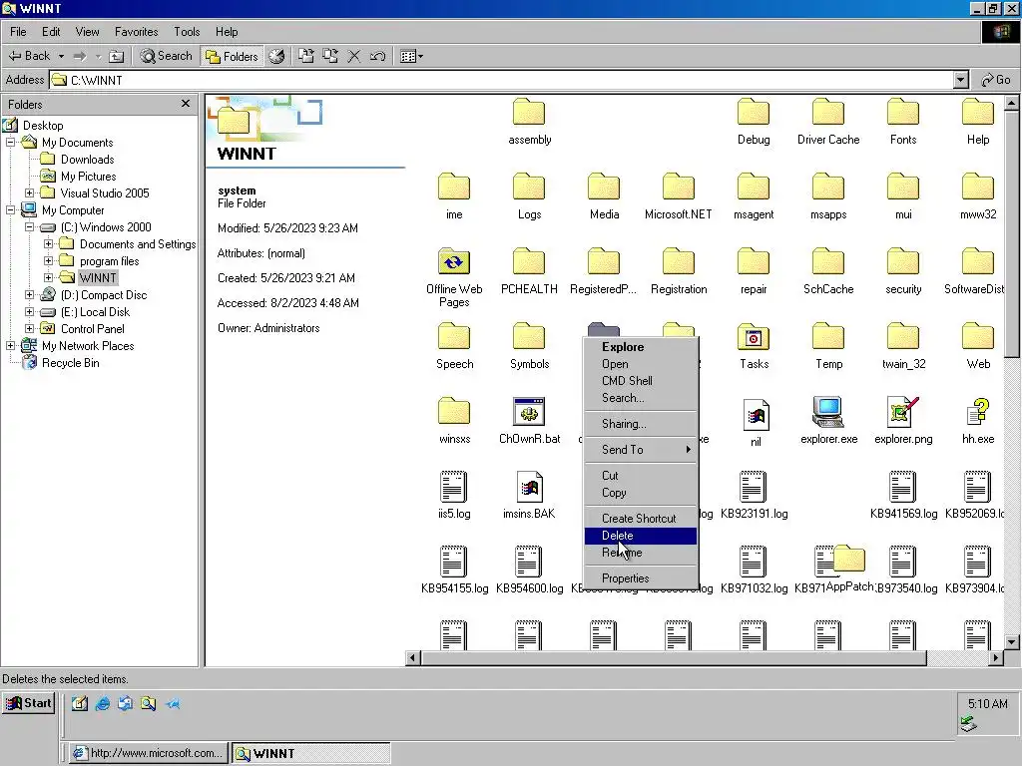Open the View menu

tap(88, 32)
